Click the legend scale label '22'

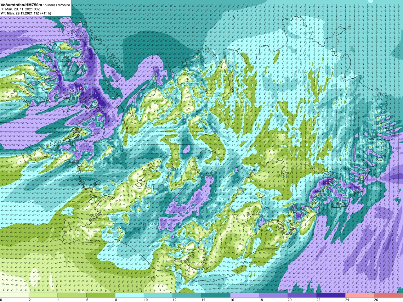(x=319, y=300)
